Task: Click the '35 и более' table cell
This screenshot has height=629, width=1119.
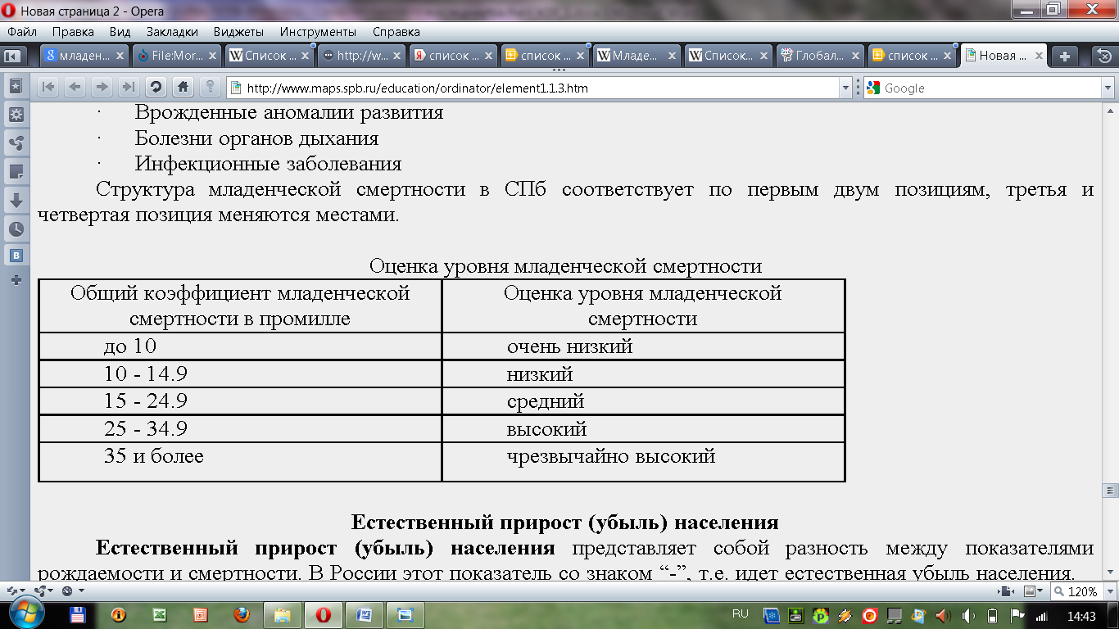Action: coord(240,462)
